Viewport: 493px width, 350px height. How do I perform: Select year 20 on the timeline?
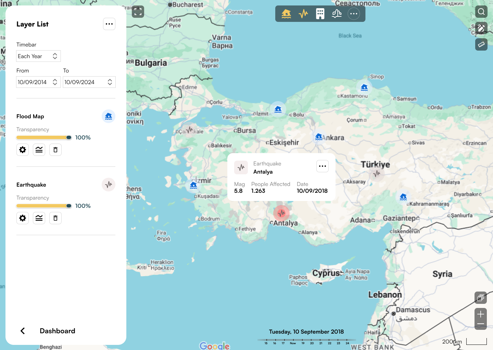coord(312,343)
